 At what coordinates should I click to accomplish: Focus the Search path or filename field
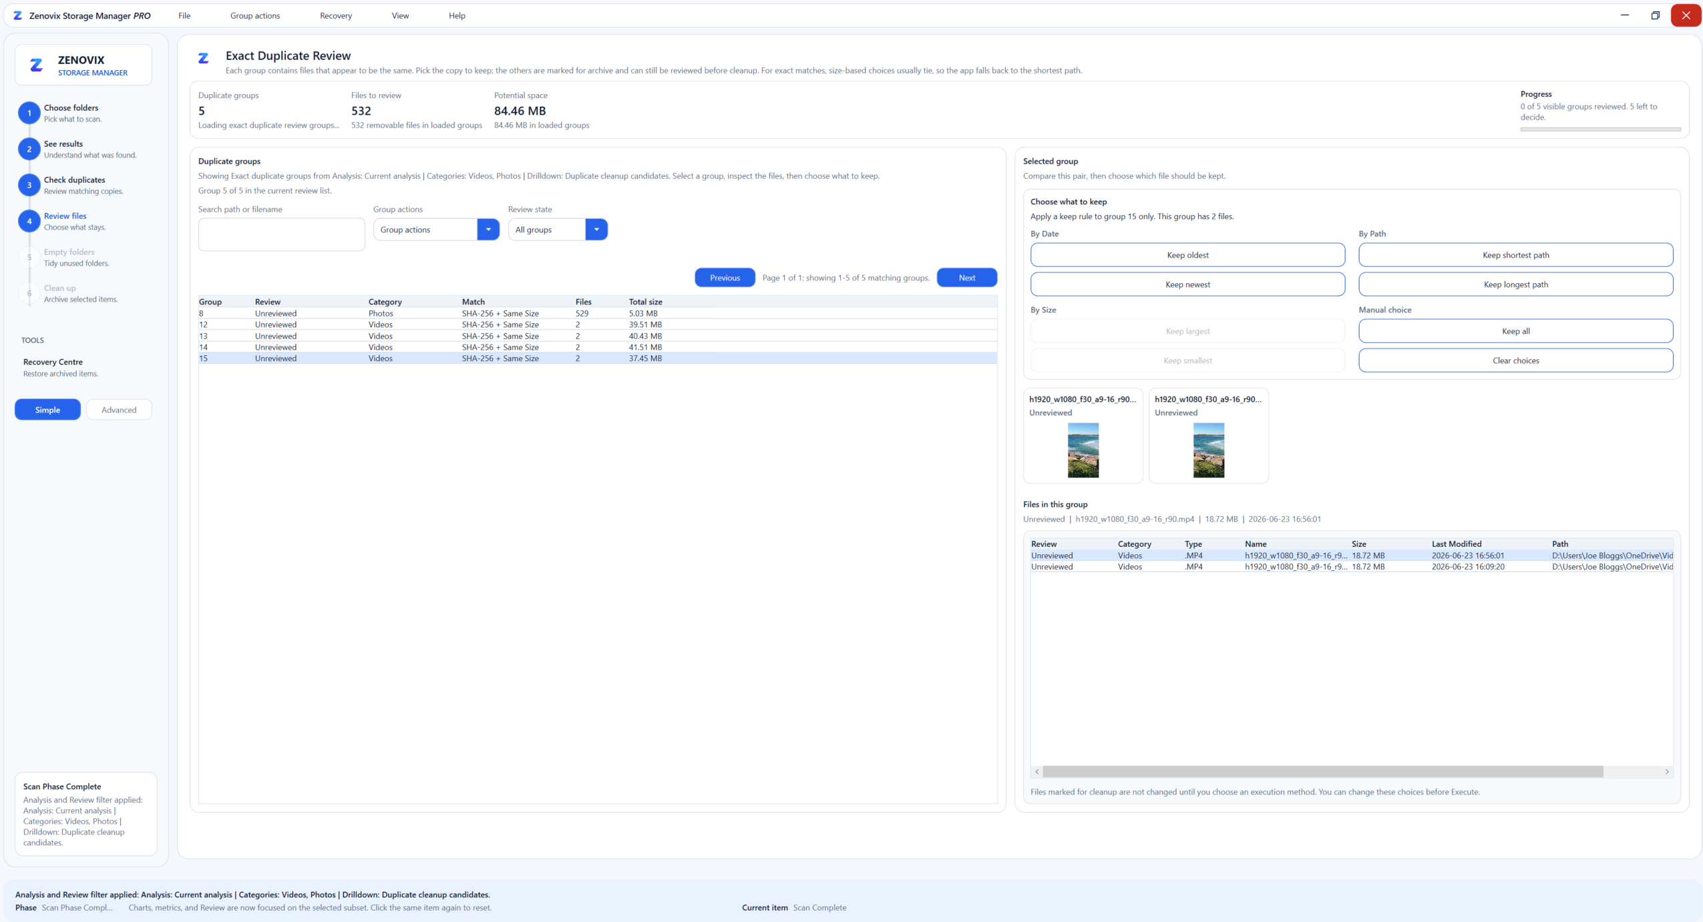pyautogui.click(x=281, y=235)
